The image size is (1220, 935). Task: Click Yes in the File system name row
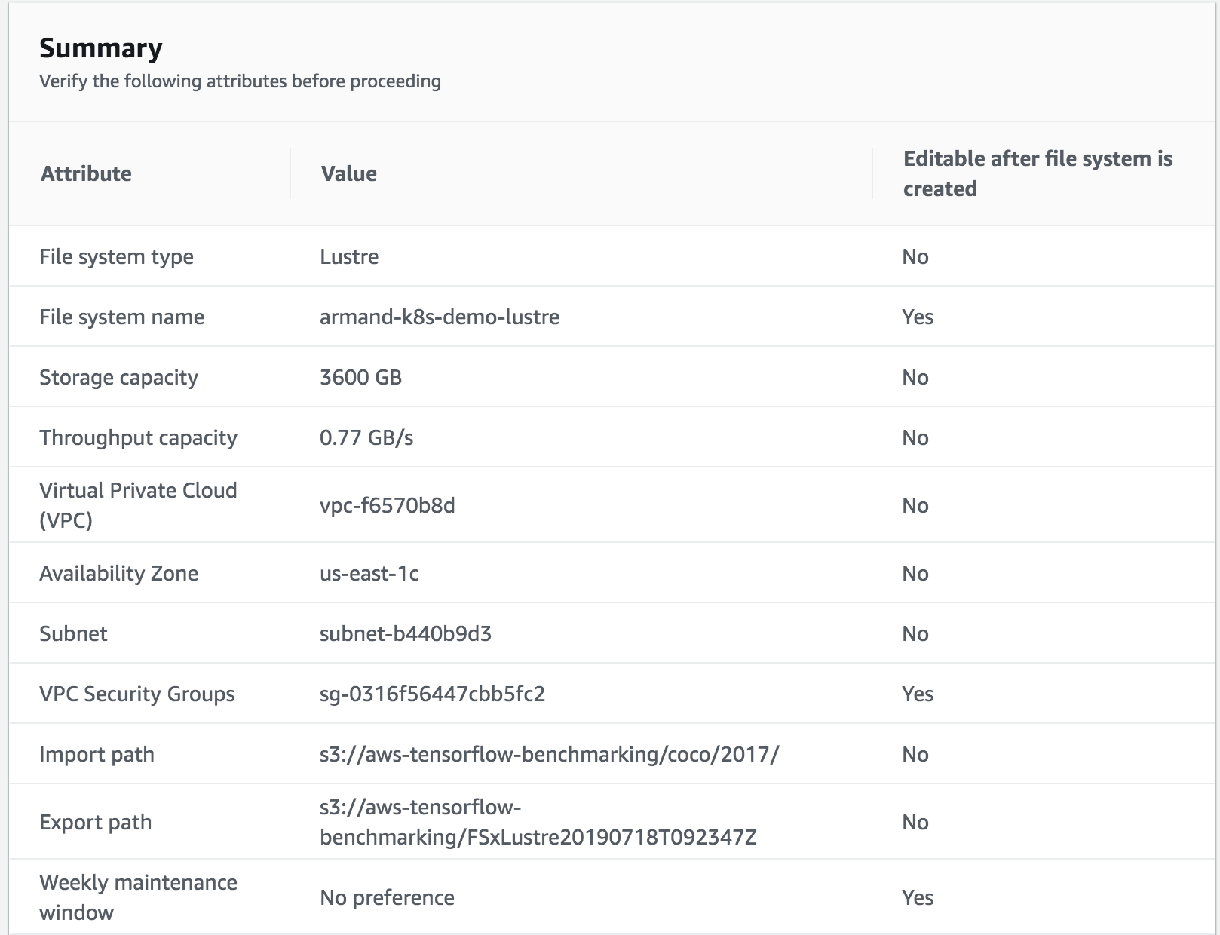click(x=918, y=317)
